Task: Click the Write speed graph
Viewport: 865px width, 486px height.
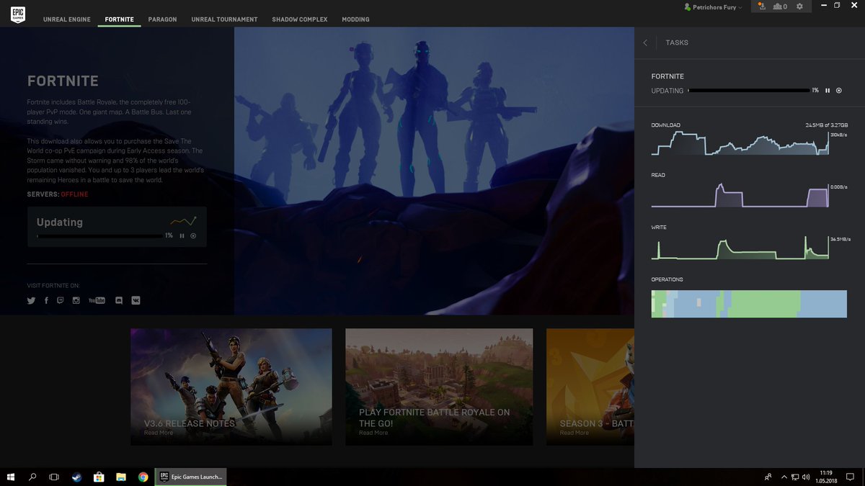Action: 740,247
